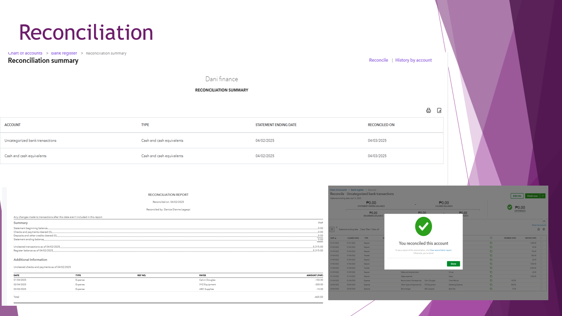The image size is (562, 316).
Task: Select the circle for the 01/04/2022 transfer of 500.00
Action: tap(542, 255)
